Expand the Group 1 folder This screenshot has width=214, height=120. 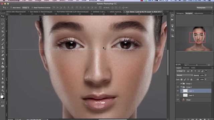coord(181,84)
